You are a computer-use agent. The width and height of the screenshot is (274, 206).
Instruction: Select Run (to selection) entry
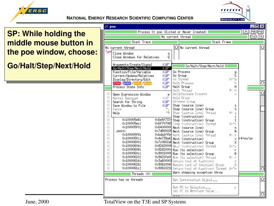tap(205, 150)
